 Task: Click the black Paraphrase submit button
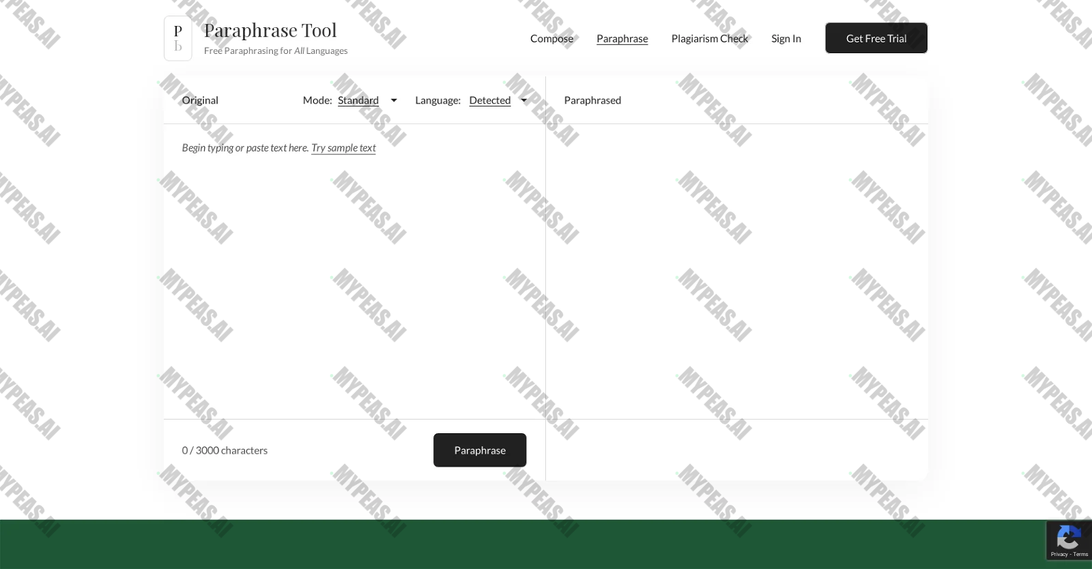[480, 450]
